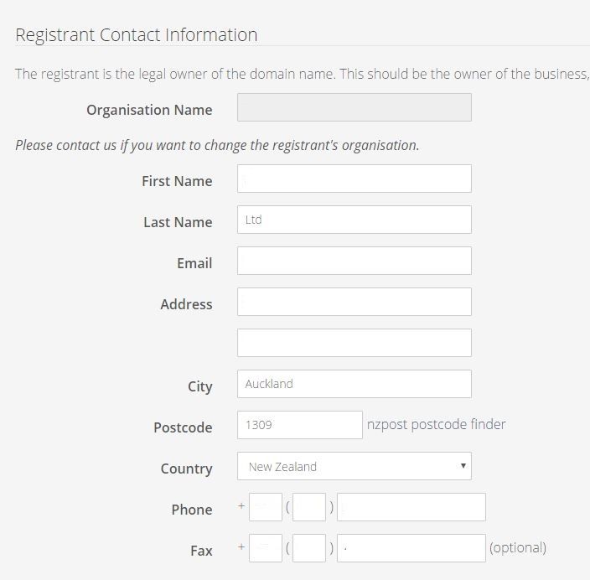
Task: Click the Fax country code box
Action: pyautogui.click(x=265, y=548)
